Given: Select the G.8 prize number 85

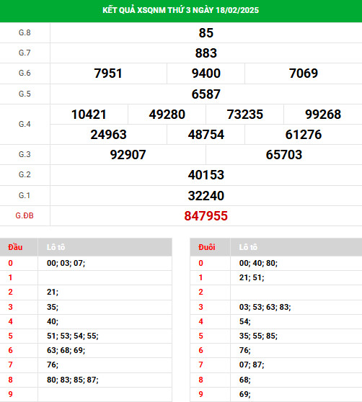Looking at the screenshot, I should click(x=206, y=33).
